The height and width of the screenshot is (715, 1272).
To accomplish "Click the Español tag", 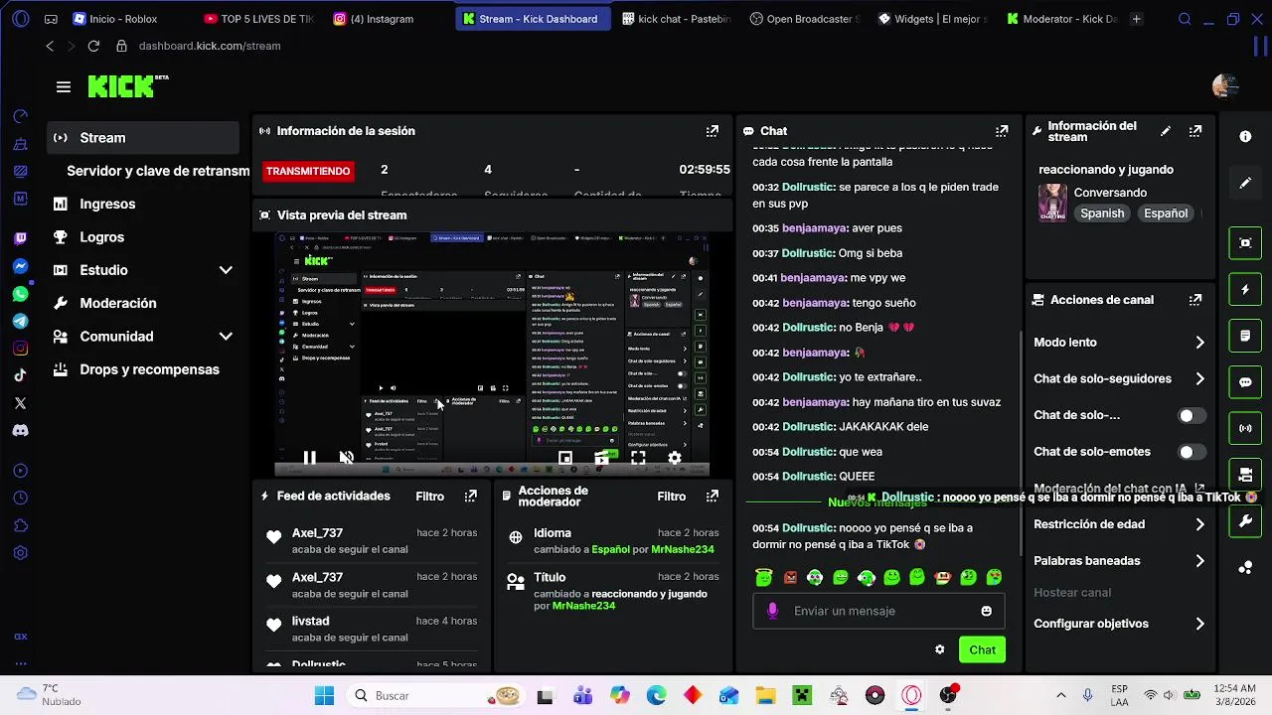I will (1166, 214).
